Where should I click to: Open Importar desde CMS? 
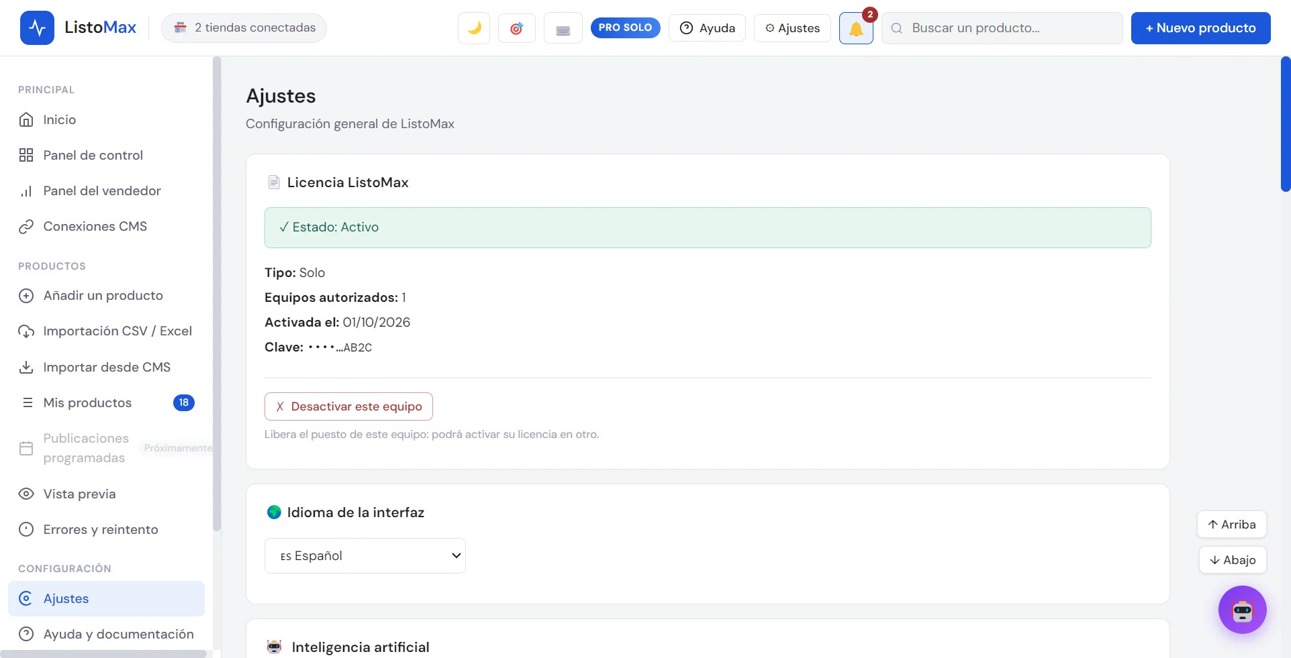(x=106, y=367)
